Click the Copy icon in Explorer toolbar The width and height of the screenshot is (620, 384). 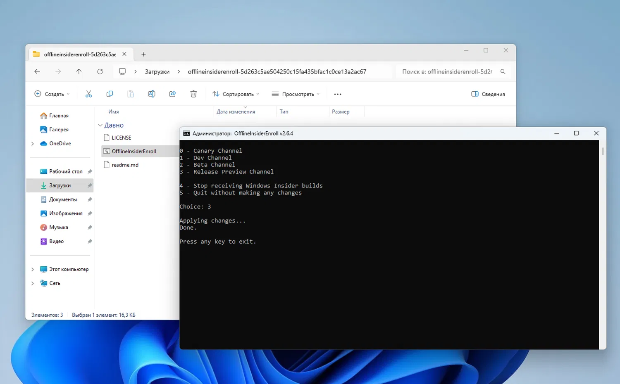[110, 94]
